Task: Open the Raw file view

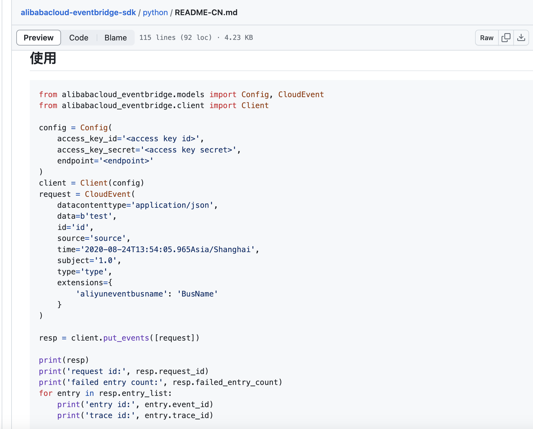Action: tap(487, 38)
